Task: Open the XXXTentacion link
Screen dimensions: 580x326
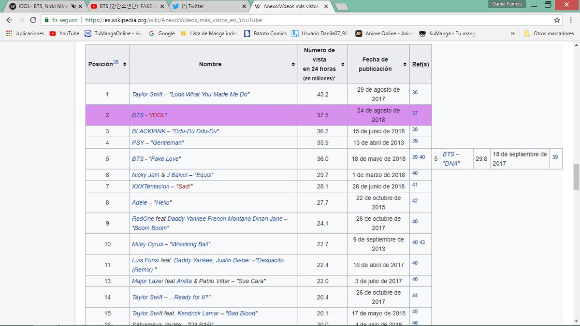Action: (151, 186)
